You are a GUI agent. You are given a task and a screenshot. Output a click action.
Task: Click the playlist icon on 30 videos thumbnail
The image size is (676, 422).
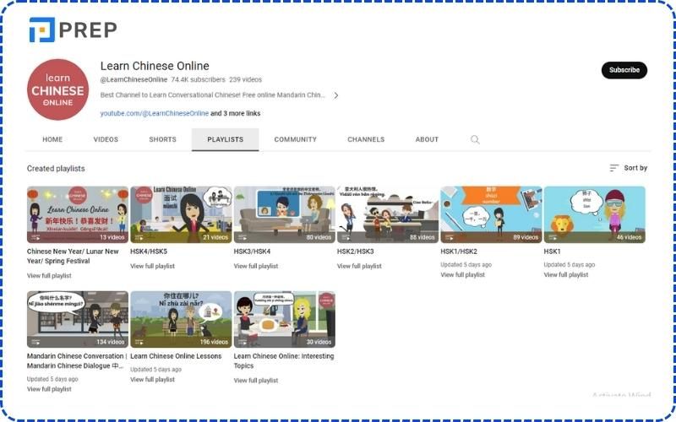point(243,343)
